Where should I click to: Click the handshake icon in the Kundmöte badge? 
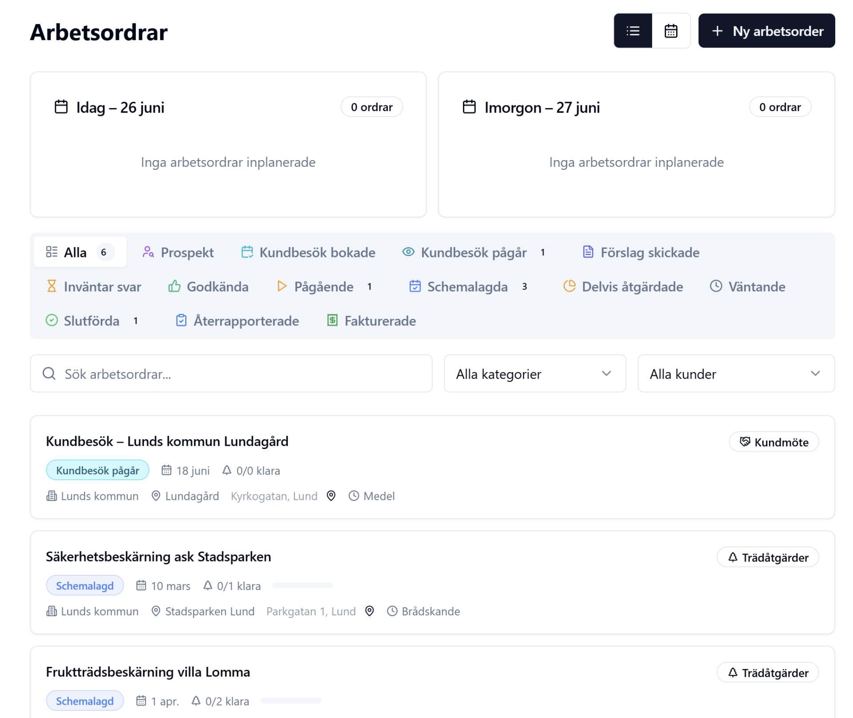tap(745, 441)
